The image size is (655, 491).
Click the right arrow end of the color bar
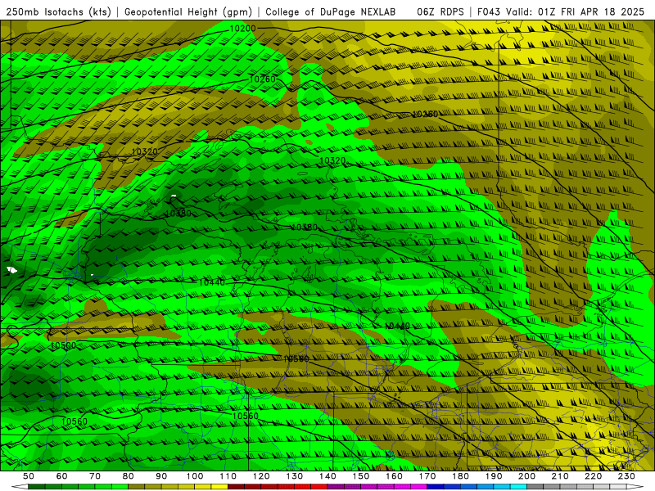coord(635,486)
